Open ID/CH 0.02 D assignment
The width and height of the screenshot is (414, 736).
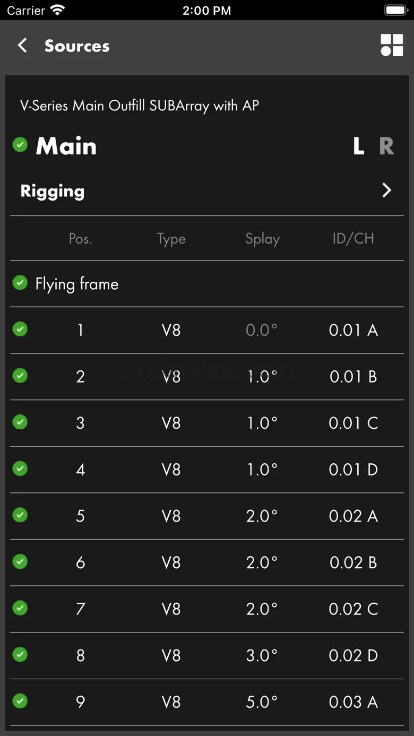coord(353,655)
